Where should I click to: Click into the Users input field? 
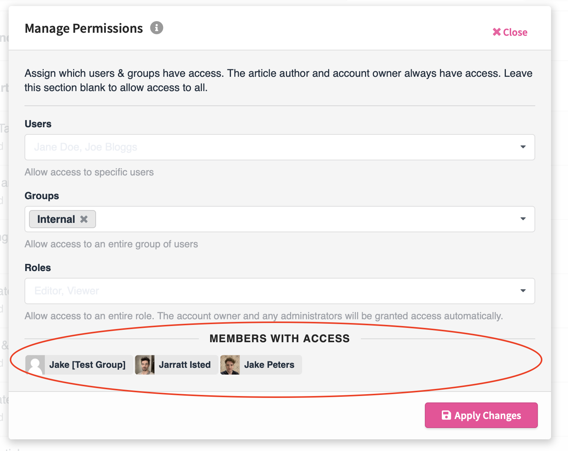pos(280,147)
